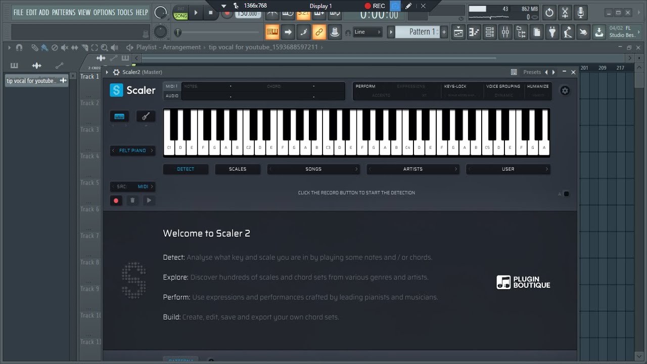Select AUDIO source in Scaler header

[x=172, y=96]
